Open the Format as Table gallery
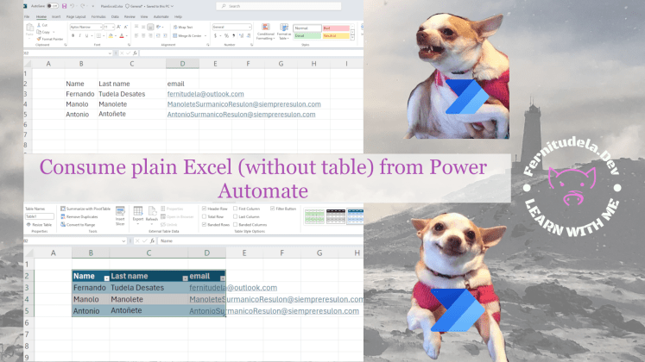645x362 pixels. [283, 32]
